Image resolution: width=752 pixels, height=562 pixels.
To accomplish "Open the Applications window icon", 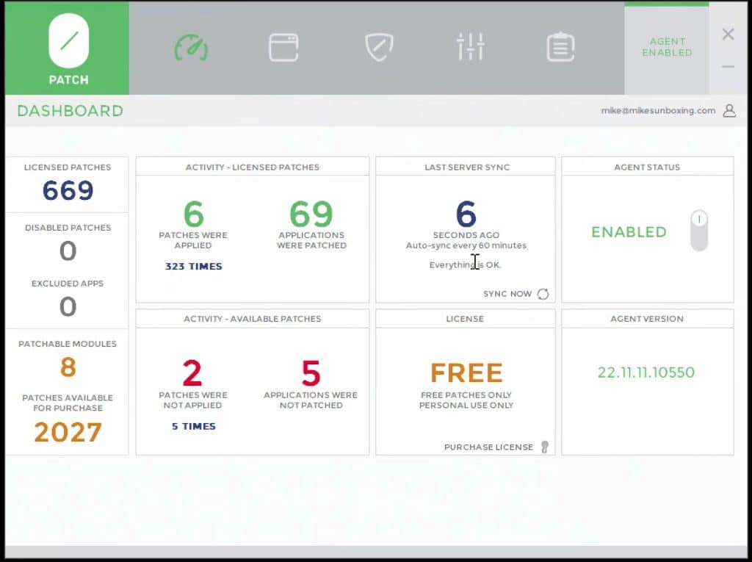I will click(x=283, y=48).
